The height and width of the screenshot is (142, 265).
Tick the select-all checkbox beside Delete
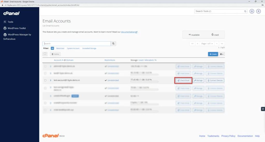[45, 54]
